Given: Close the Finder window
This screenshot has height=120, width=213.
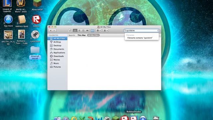Looking at the screenshot, I should click(x=50, y=27).
